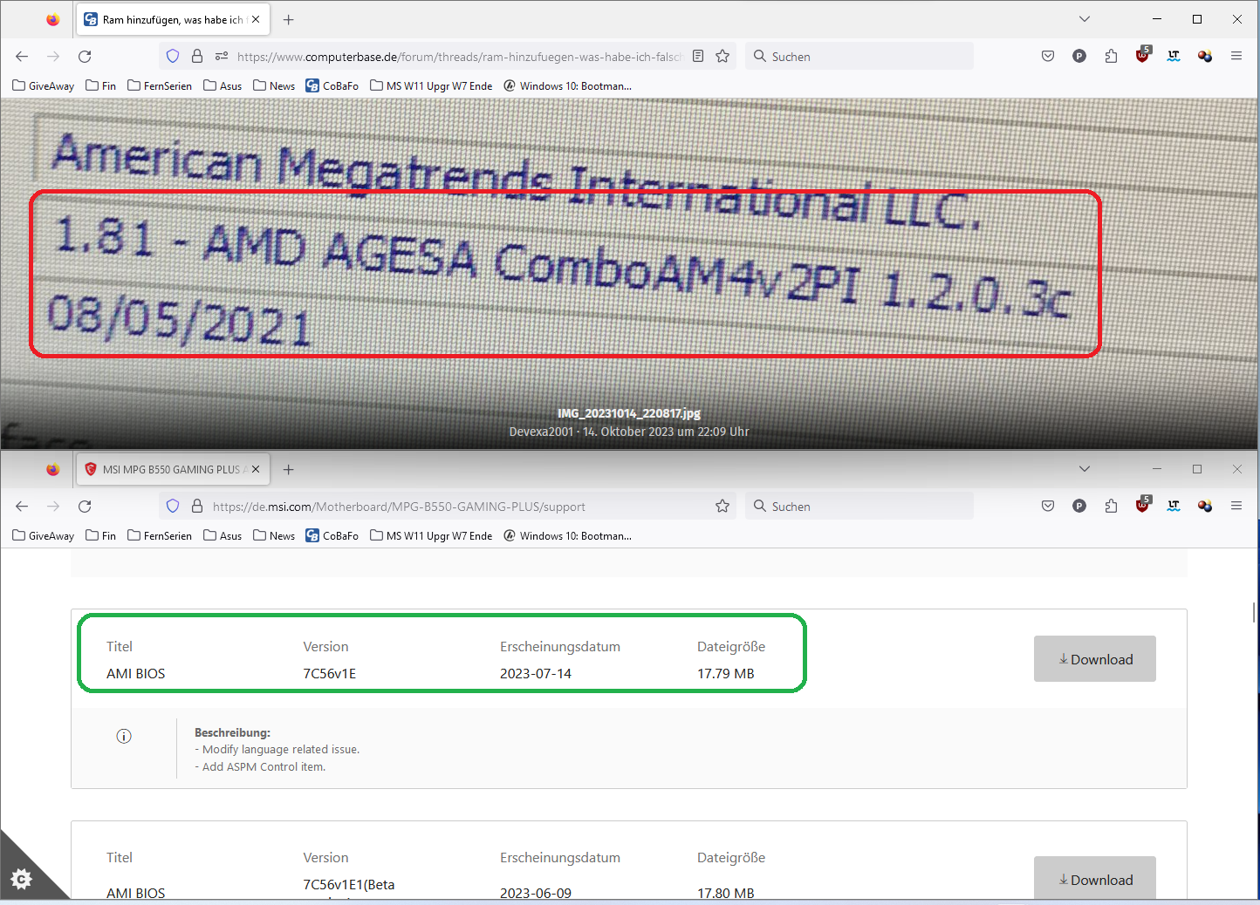Open CoBaFo bookmark in ComputerBase window
Image resolution: width=1260 pixels, height=905 pixels.
[332, 86]
